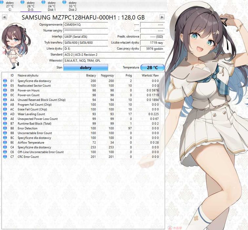Click the status icon of Power-on Count

point(5,95)
